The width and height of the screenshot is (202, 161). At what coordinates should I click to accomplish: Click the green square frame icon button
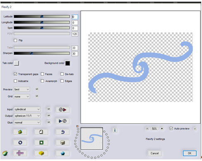point(41,142)
